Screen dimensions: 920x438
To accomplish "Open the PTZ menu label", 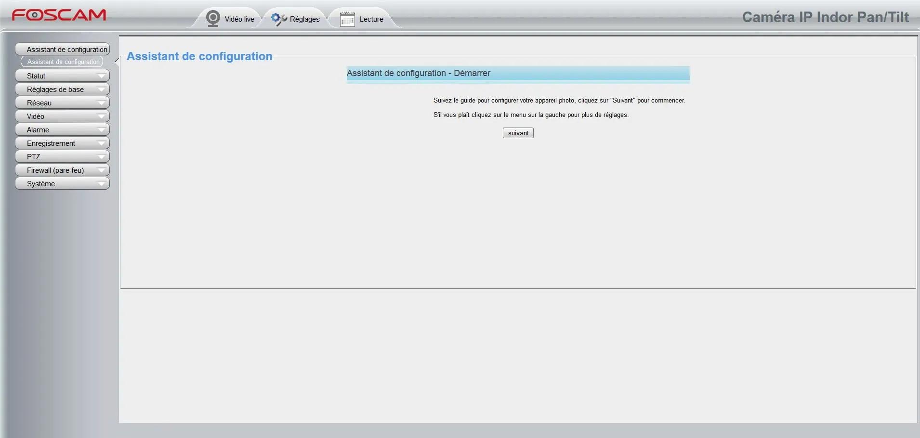I will (34, 157).
